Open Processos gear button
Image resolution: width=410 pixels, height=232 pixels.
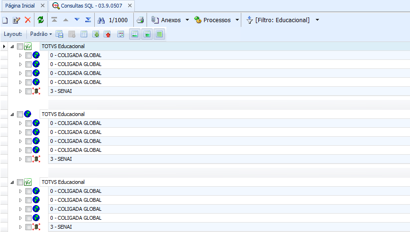click(x=213, y=20)
